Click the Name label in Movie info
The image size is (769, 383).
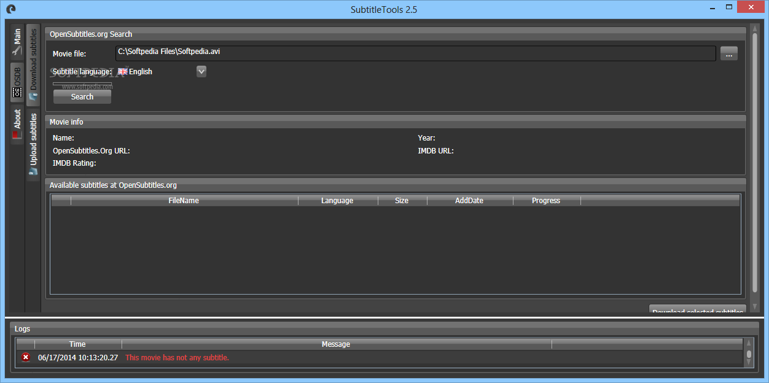click(x=63, y=138)
